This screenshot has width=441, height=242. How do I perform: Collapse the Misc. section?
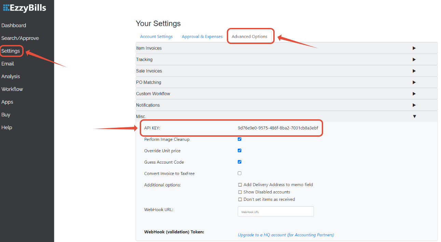(414, 116)
